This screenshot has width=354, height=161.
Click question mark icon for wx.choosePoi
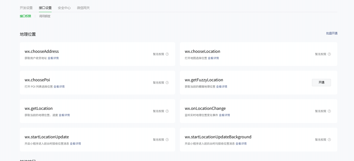coord(167,83)
